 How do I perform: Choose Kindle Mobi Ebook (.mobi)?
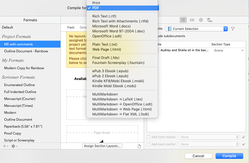(x=122, y=86)
